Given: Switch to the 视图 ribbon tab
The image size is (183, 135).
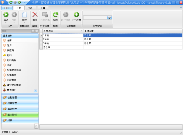Looking at the screenshot, I should click(31, 8).
